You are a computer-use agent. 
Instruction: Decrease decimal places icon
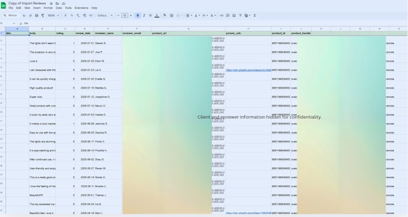(78, 16)
